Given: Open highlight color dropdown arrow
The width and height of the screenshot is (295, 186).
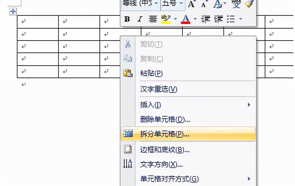Looking at the screenshot, I should [x=175, y=19].
